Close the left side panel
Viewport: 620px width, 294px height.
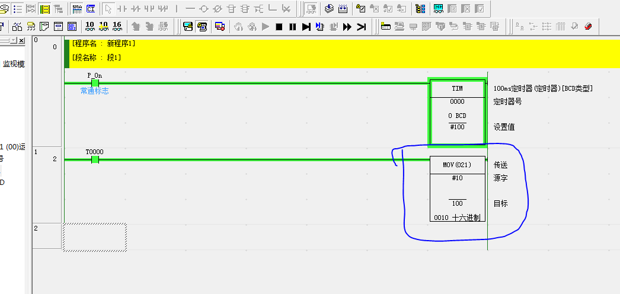tap(22, 40)
